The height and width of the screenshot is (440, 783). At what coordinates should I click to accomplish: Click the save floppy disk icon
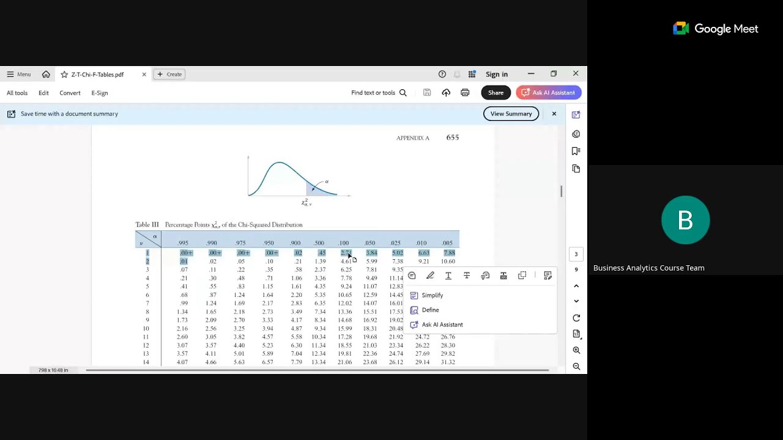click(x=427, y=93)
